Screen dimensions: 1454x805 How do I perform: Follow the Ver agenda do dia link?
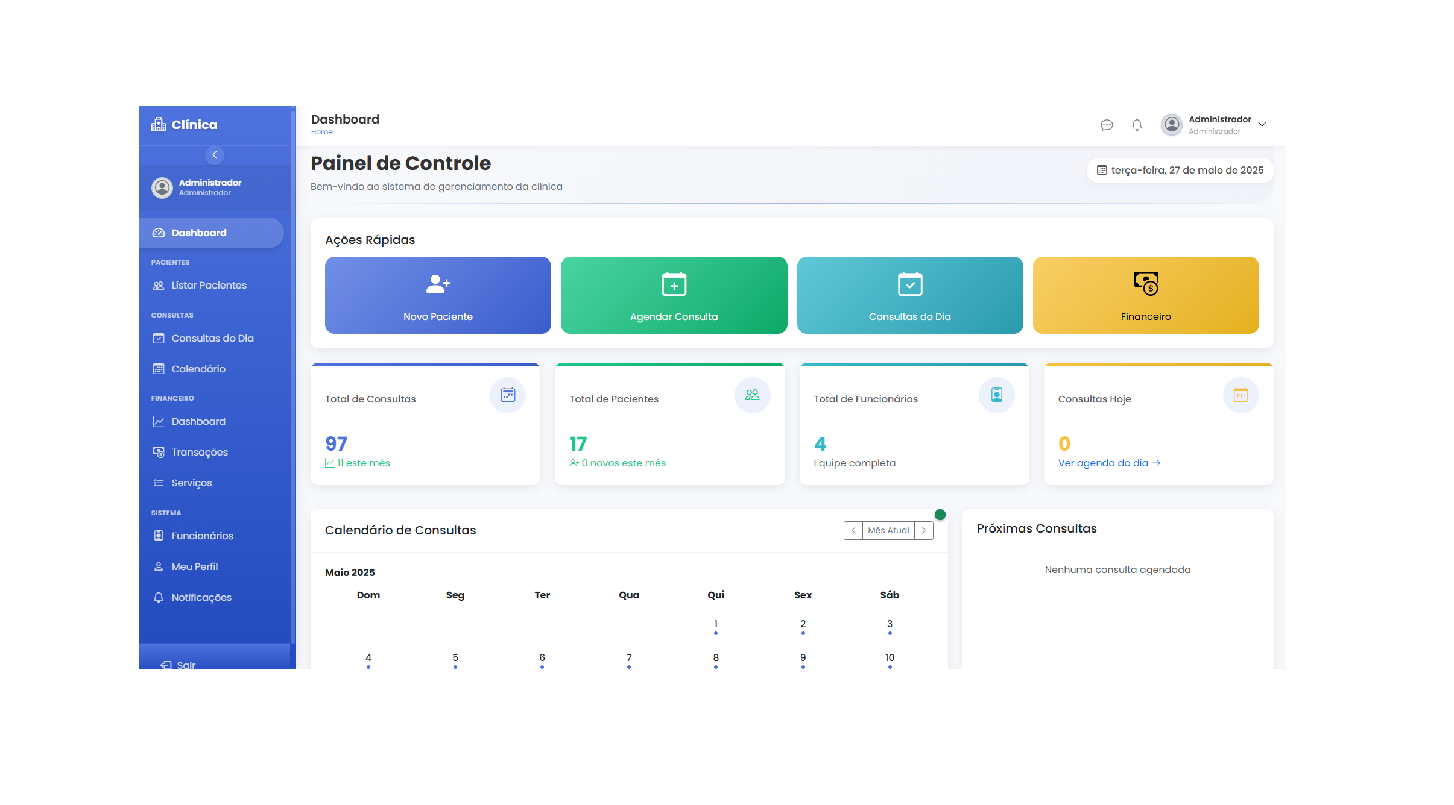[x=1108, y=463]
